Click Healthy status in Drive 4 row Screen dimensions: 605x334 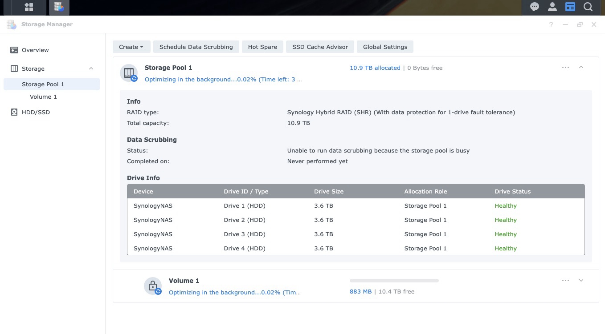pyautogui.click(x=506, y=249)
